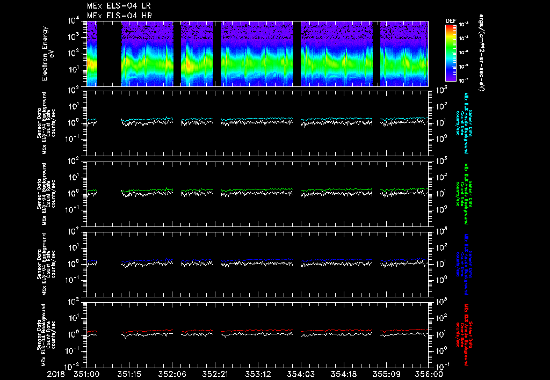Click the '355:09' time axis label

(386, 374)
